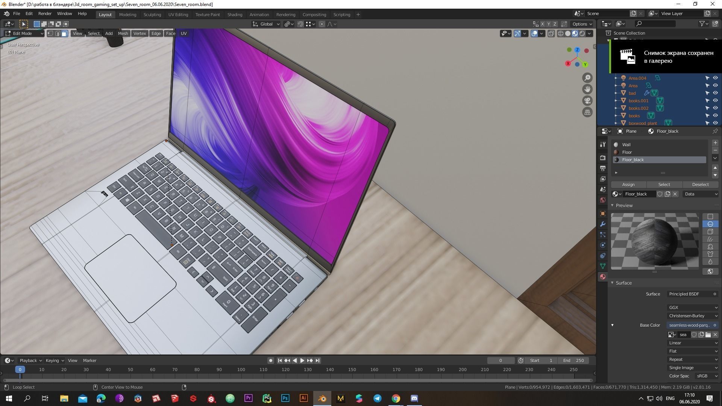Switch perspective/orthographic with the grid gizmo
This screenshot has width=722, height=406.
tap(587, 112)
